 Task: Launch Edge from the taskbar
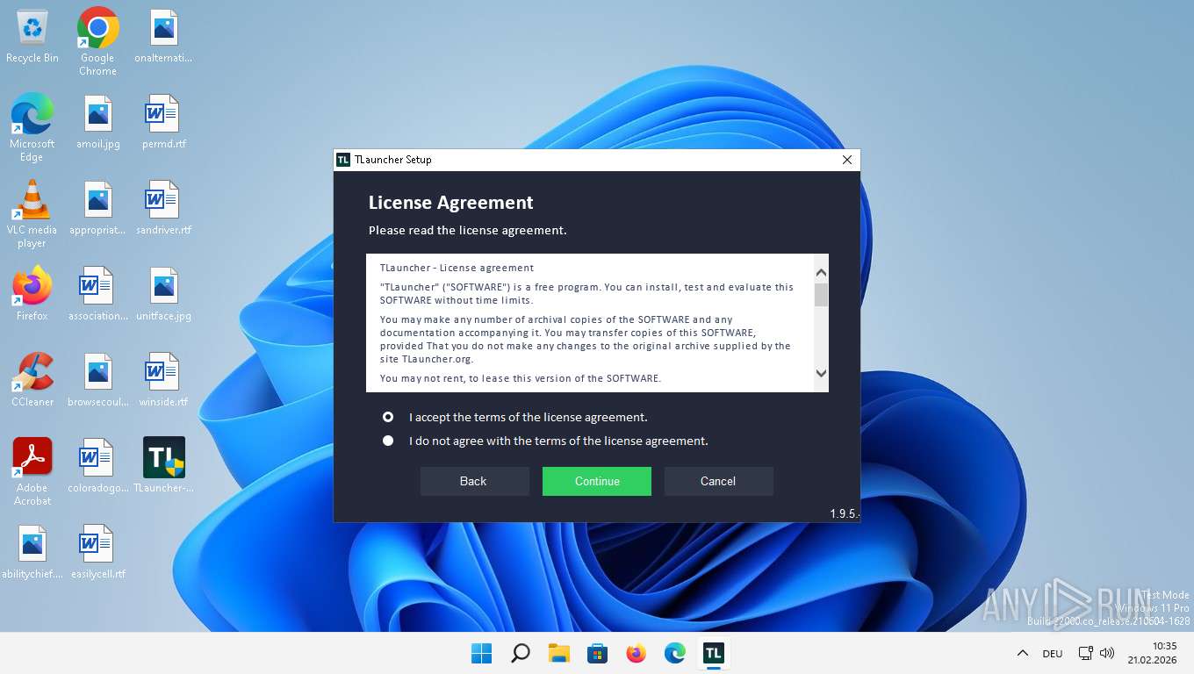click(x=674, y=653)
